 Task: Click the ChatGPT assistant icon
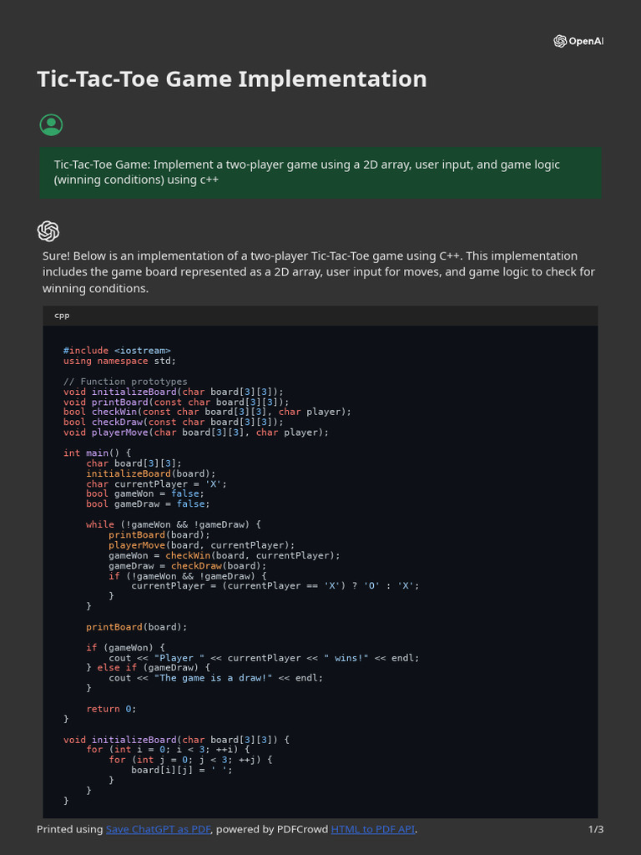click(x=48, y=231)
